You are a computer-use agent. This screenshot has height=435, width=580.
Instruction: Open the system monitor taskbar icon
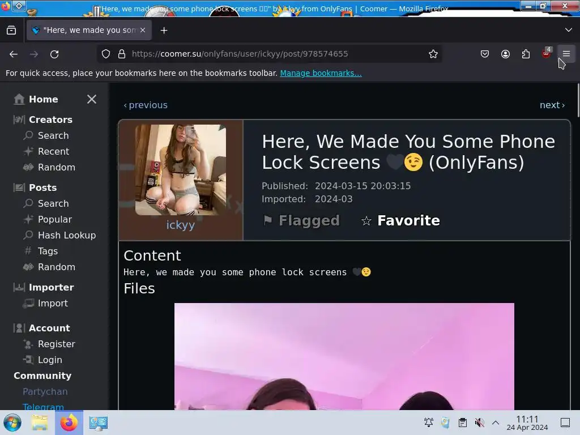coord(99,423)
